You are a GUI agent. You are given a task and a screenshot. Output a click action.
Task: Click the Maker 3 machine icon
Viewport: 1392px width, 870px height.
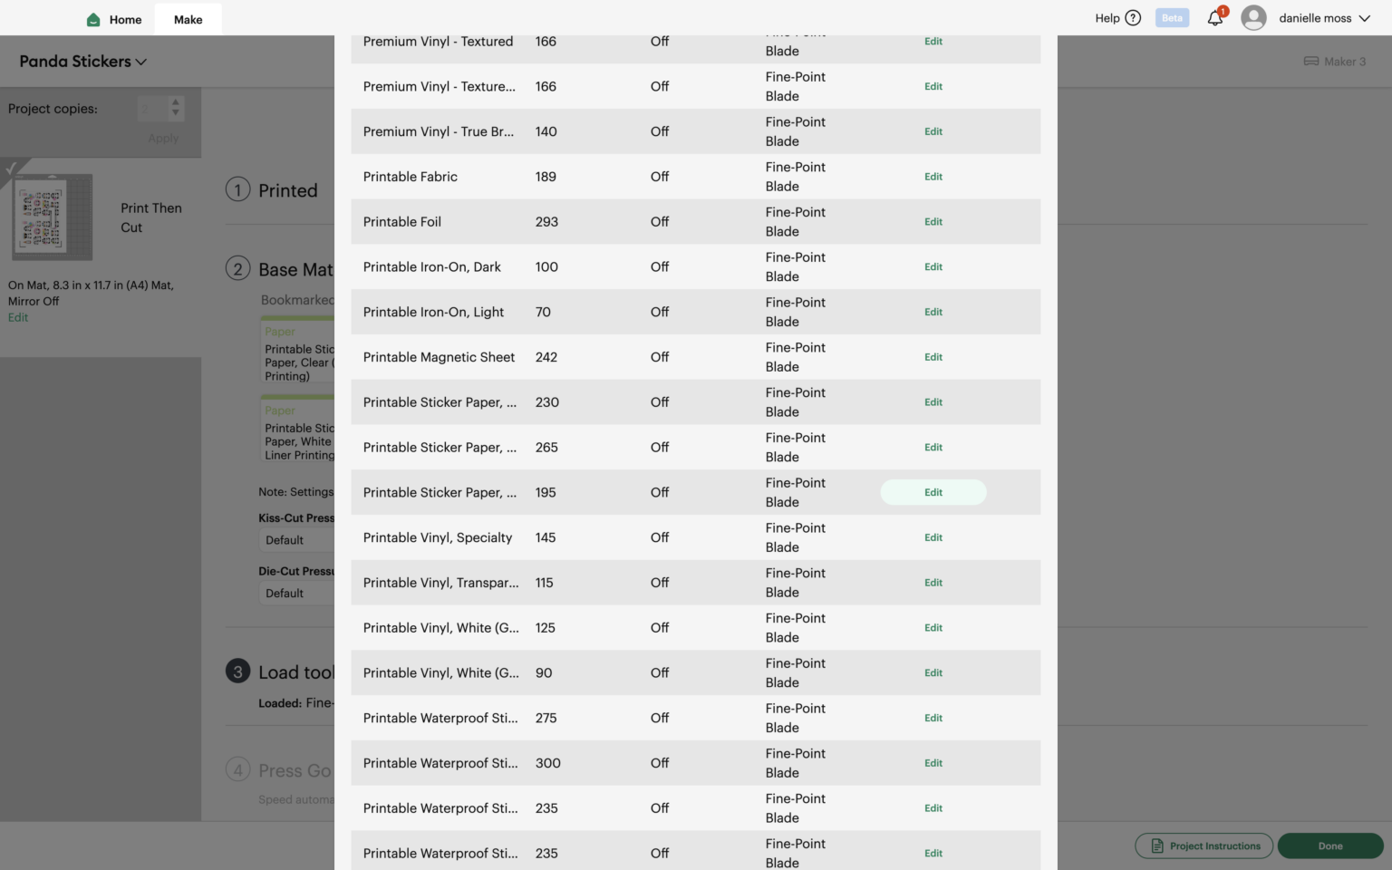tap(1311, 62)
